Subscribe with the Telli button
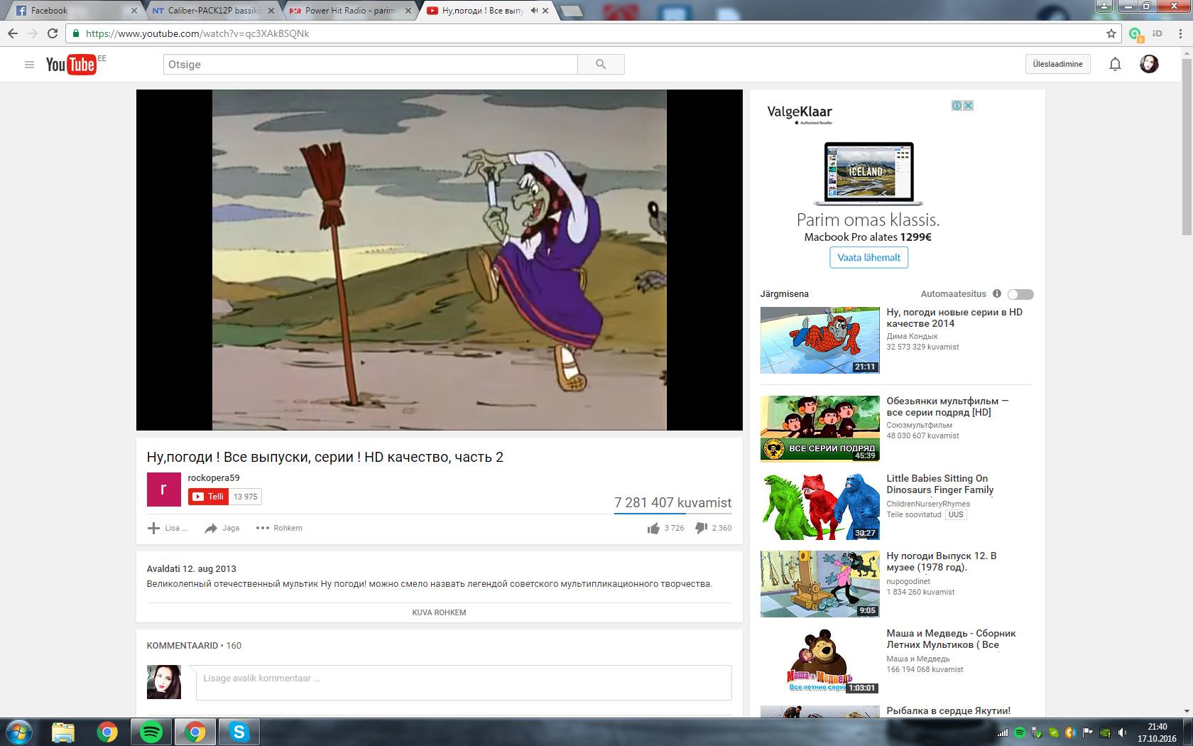 (x=208, y=497)
